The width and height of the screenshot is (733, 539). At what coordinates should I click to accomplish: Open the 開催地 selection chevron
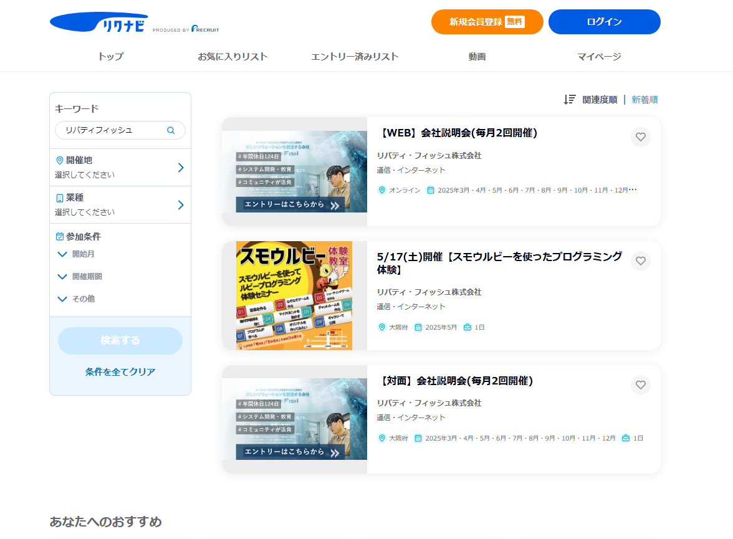pyautogui.click(x=181, y=168)
